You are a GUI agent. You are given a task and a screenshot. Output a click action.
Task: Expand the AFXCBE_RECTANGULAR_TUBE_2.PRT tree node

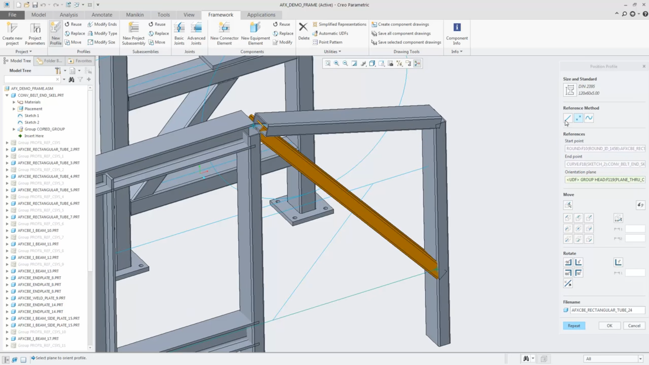click(7, 149)
